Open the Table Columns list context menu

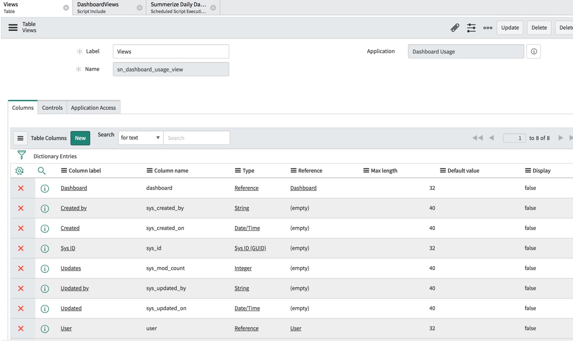[x=20, y=138]
